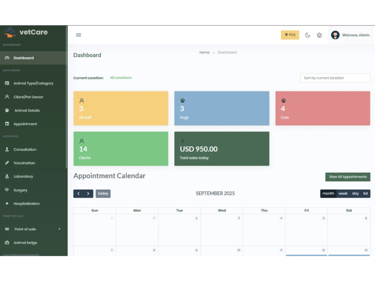
Task: Open the Dogs count card
Action: coord(222,108)
